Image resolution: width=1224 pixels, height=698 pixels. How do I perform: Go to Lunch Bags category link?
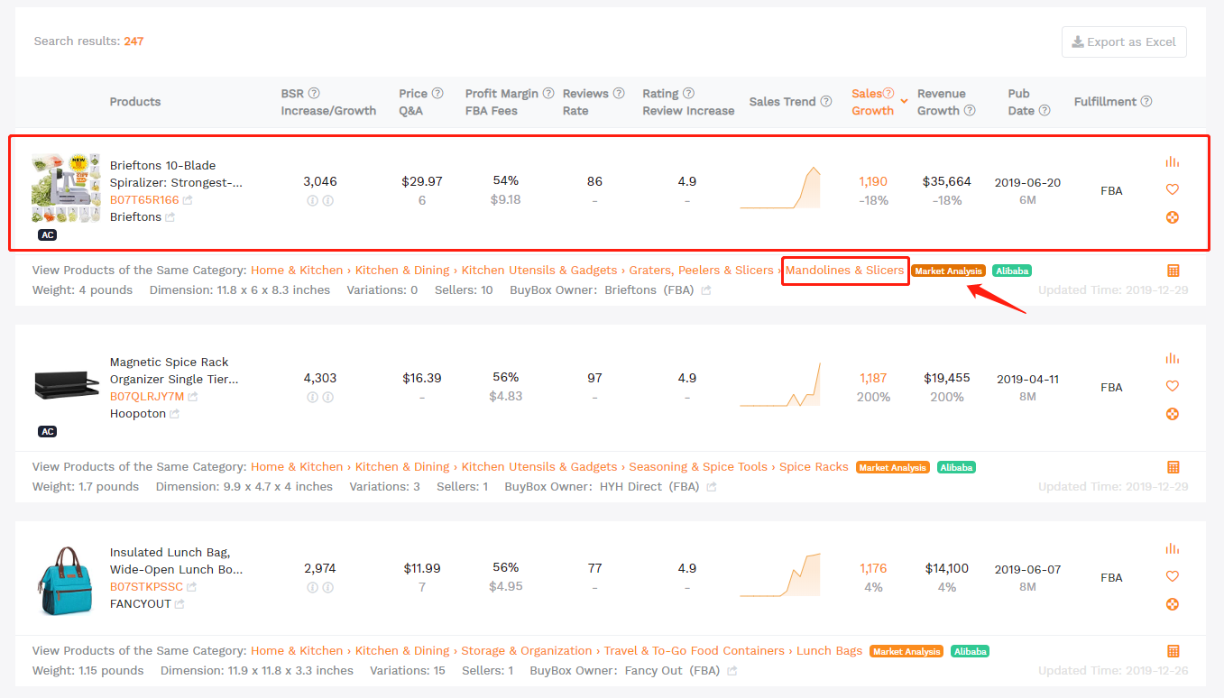[x=829, y=650]
